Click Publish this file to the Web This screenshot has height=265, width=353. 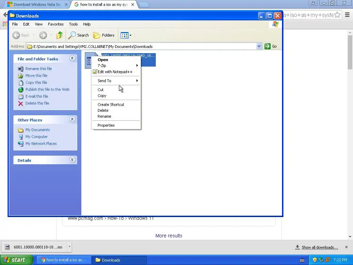pyautogui.click(x=47, y=89)
